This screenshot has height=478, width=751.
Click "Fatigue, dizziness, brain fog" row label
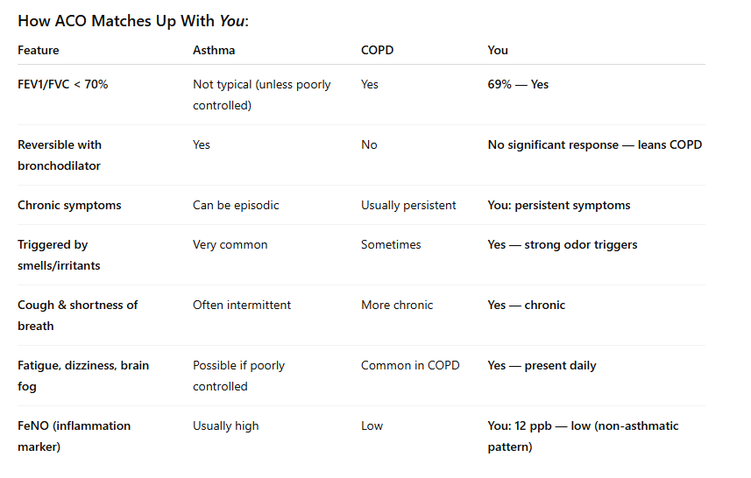click(83, 376)
